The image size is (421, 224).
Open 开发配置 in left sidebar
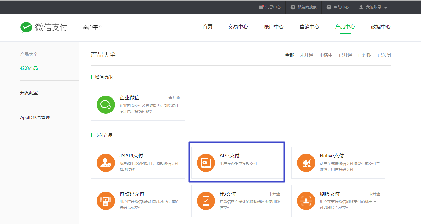[x=29, y=93]
